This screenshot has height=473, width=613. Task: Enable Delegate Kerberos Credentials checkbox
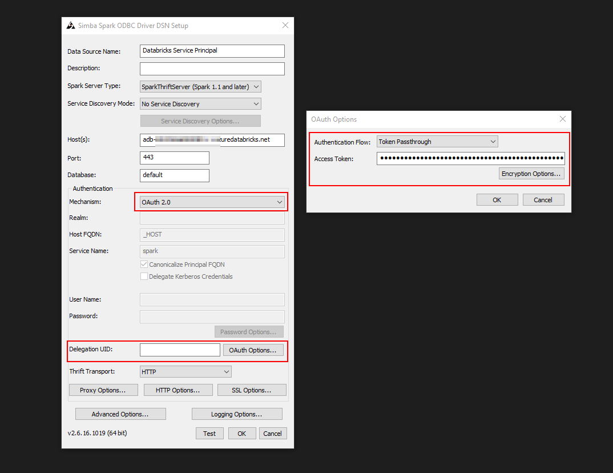[x=144, y=276]
